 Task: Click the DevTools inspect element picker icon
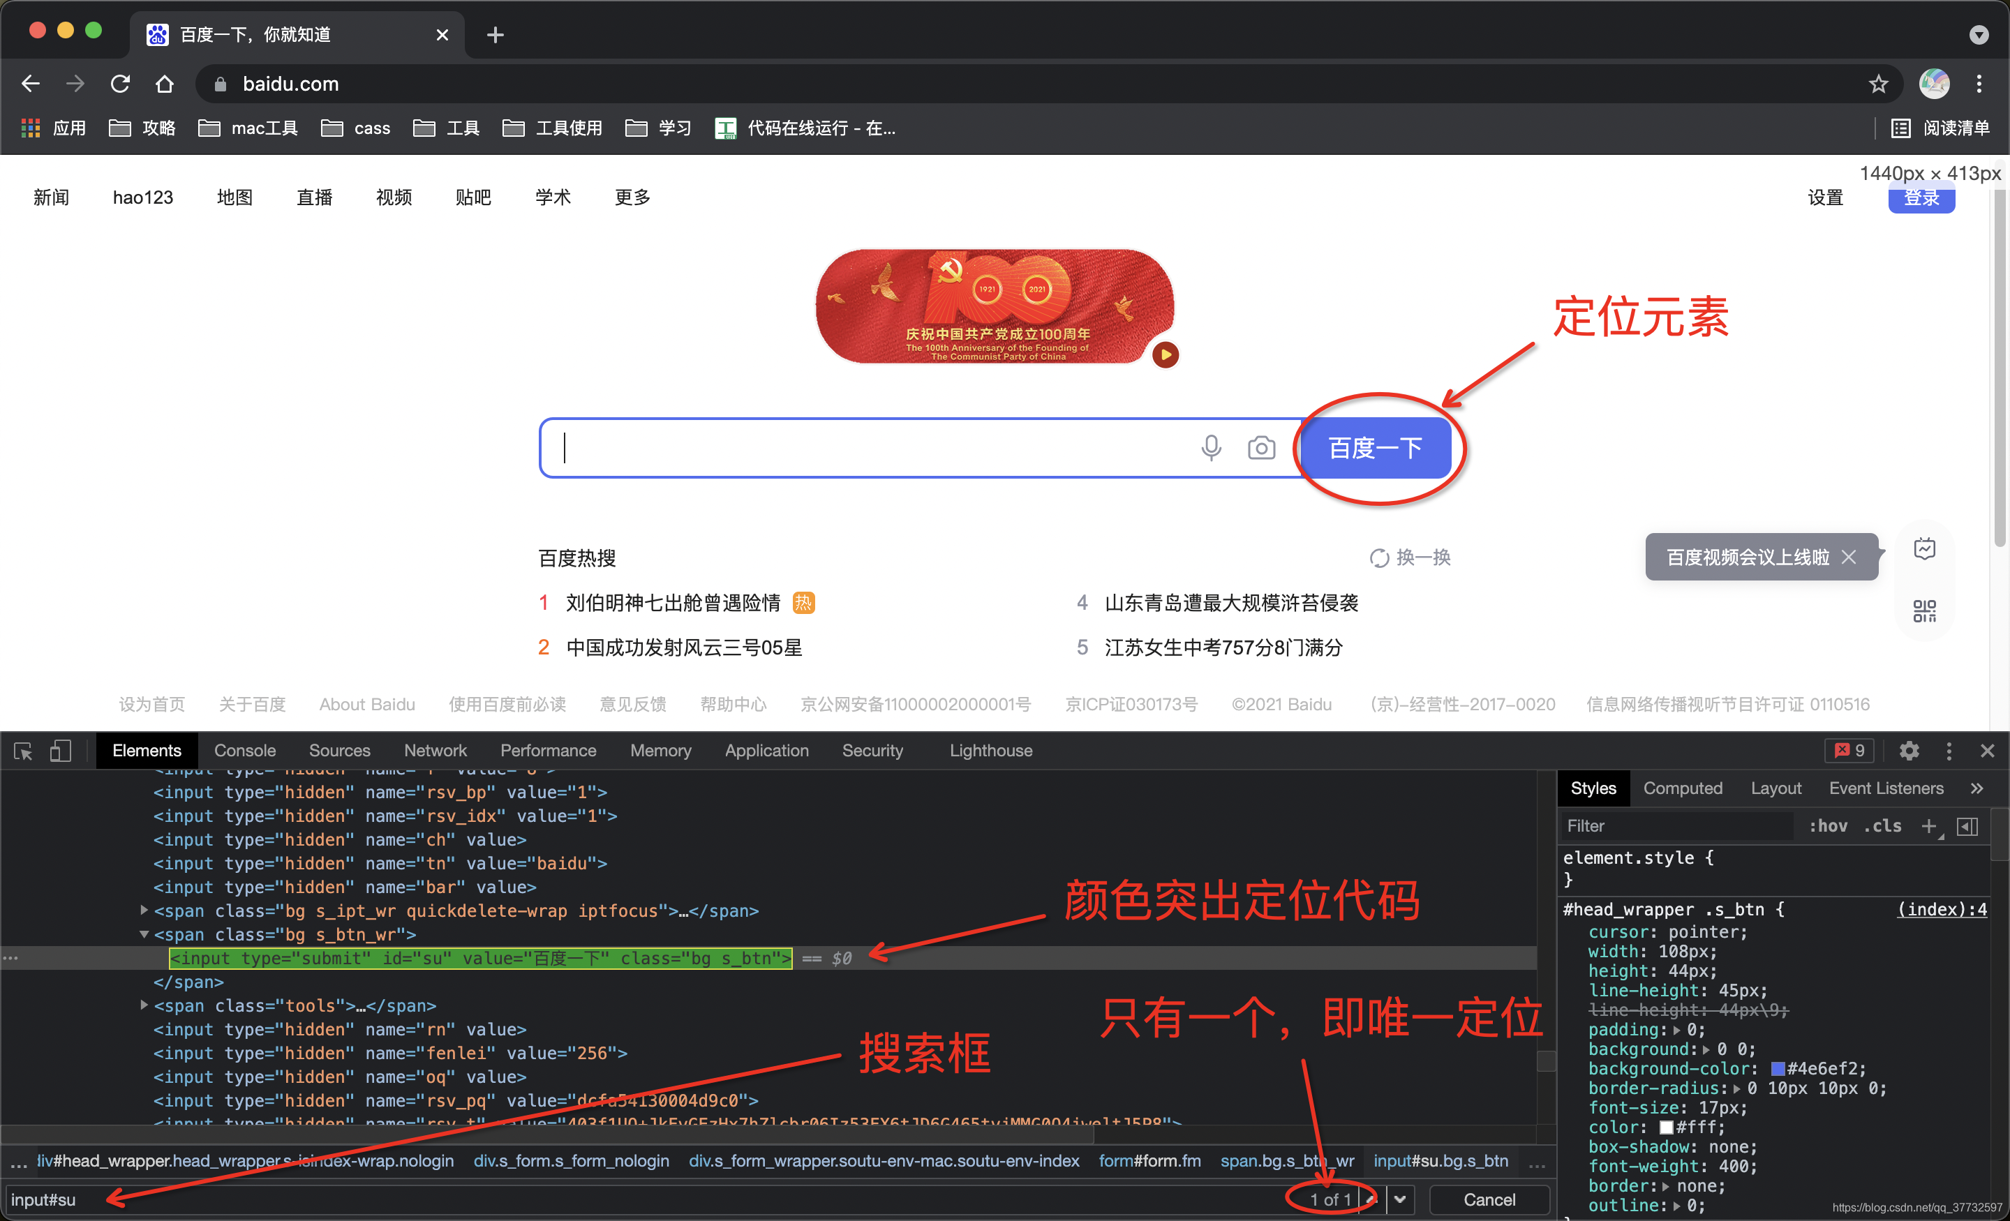pos(23,750)
